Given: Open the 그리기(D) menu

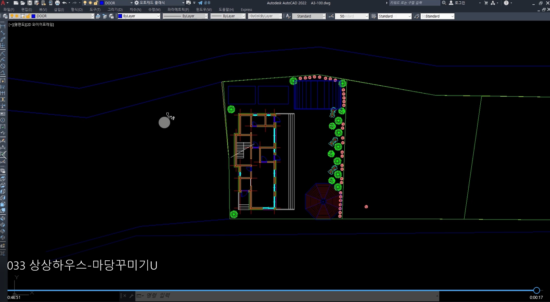Looking at the screenshot, I should [115, 10].
